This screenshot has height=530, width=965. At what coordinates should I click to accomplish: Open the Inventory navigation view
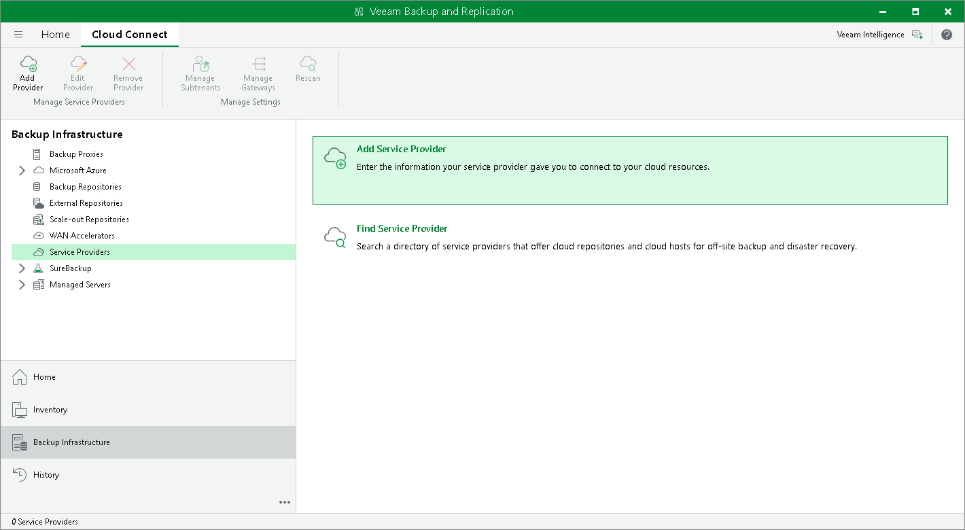pos(148,410)
